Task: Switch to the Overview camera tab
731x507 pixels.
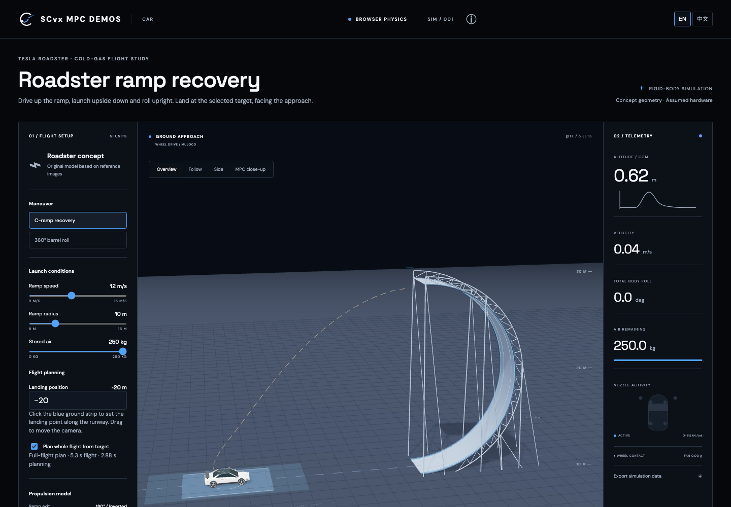Action: point(167,169)
